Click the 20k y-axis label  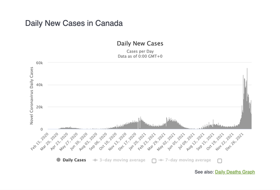click(39, 107)
